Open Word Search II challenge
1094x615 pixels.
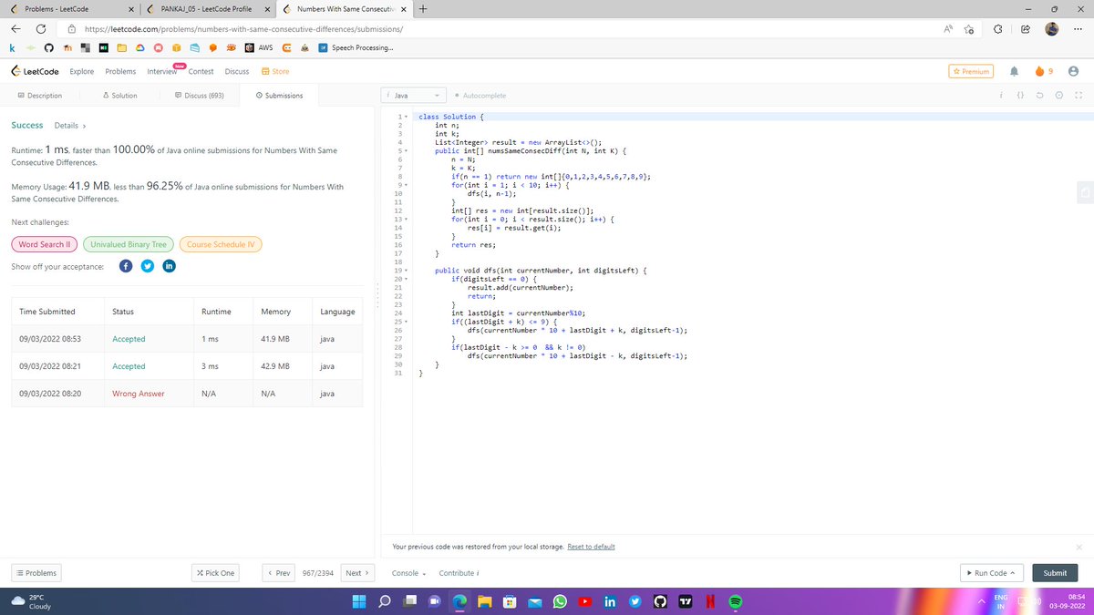pos(44,244)
